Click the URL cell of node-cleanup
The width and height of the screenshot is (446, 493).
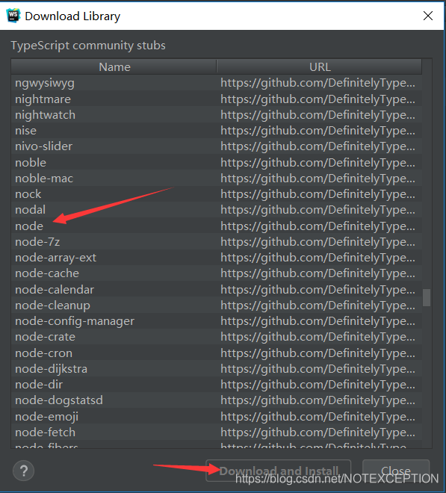[318, 306]
